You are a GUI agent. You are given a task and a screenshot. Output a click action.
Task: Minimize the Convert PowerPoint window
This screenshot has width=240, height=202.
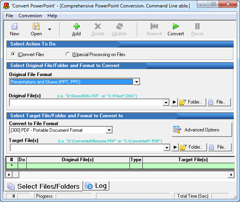(x=203, y=4)
